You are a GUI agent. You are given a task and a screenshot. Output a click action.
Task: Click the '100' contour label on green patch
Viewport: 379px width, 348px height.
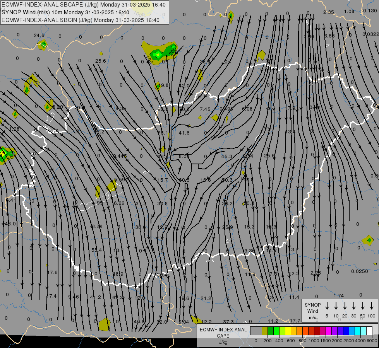[x=149, y=60]
